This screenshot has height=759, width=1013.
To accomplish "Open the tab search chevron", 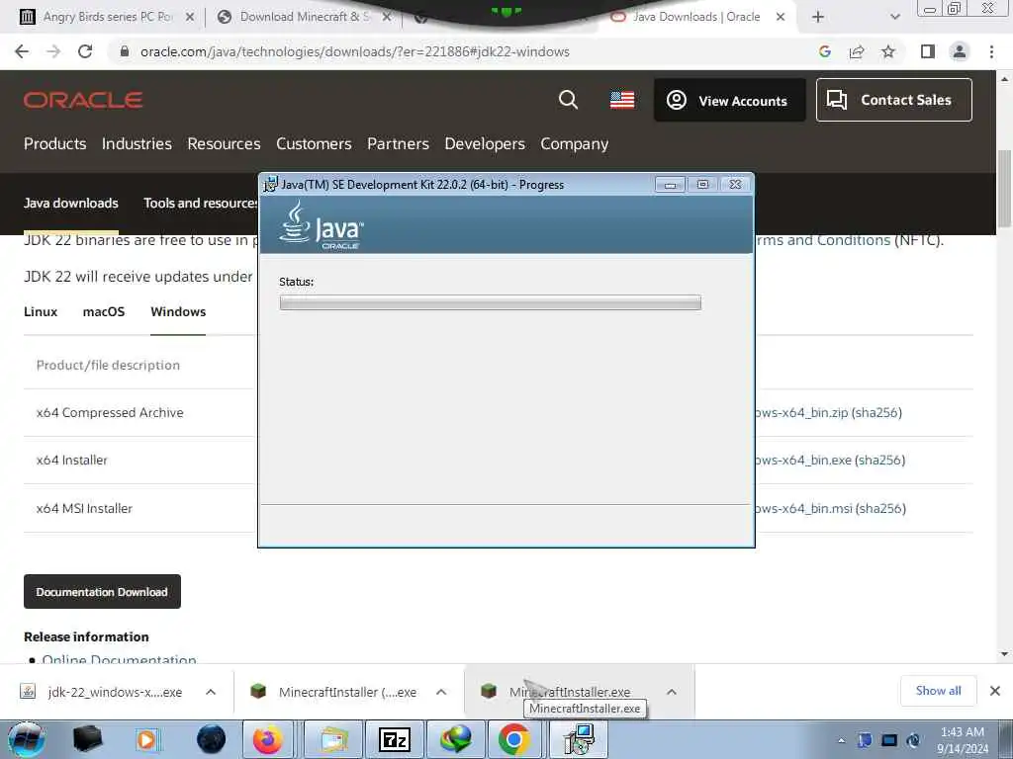I will (894, 18).
